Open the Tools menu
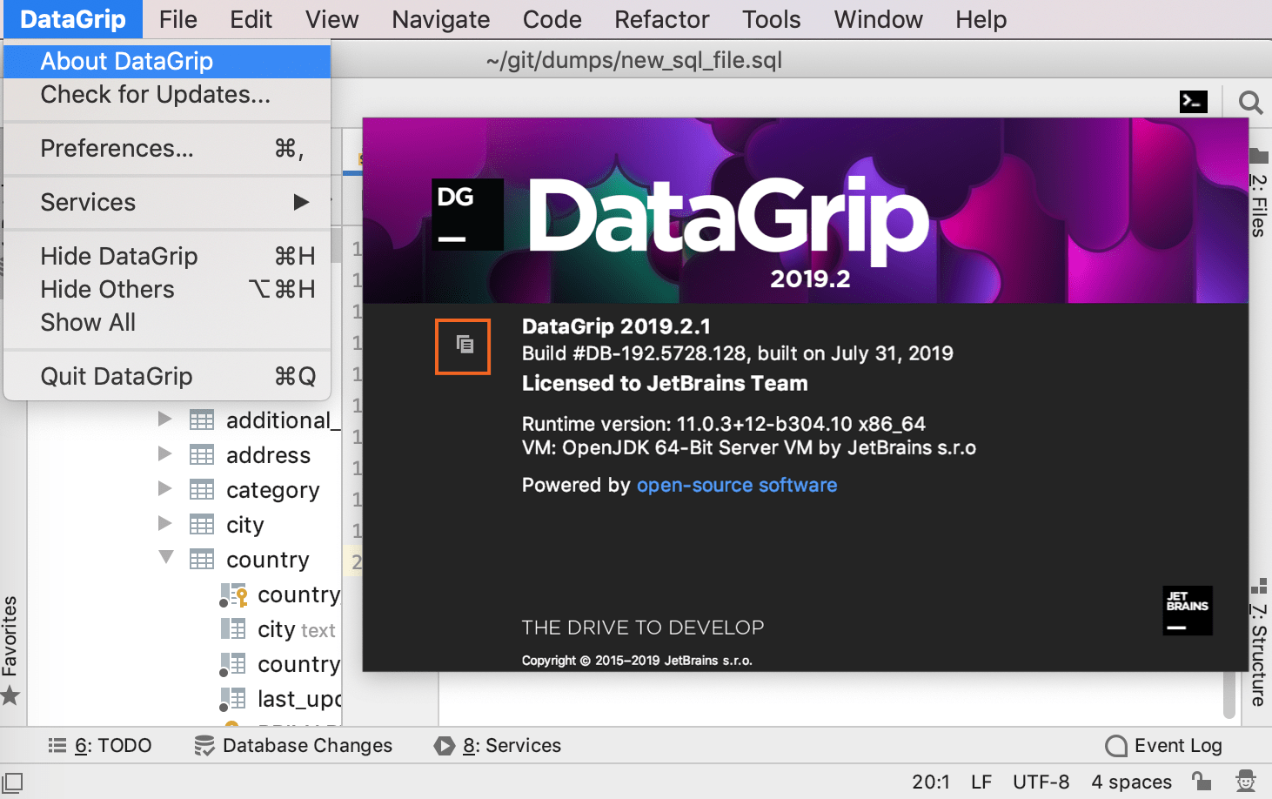1272x799 pixels. [x=772, y=19]
